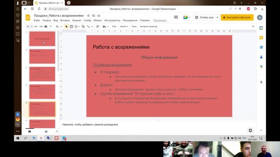Image resolution: width=280 pixels, height=157 pixels.
Task: Select the shape tool
Action: pos(83,27)
